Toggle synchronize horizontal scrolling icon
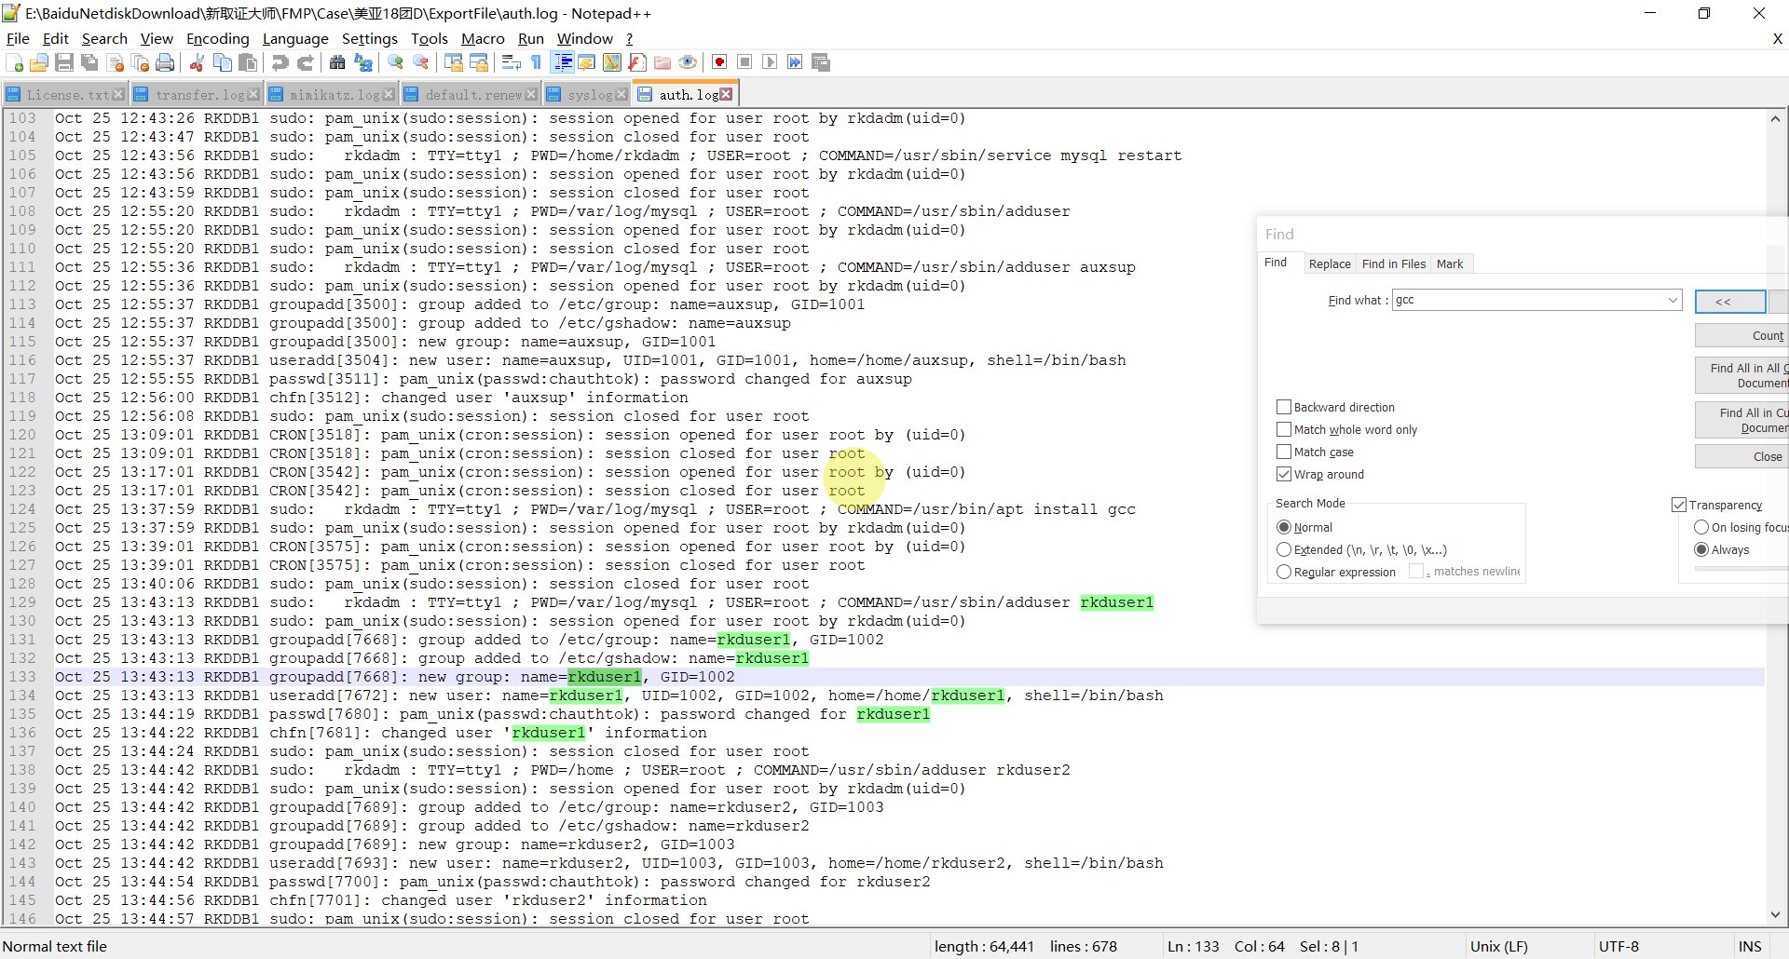 click(x=479, y=62)
